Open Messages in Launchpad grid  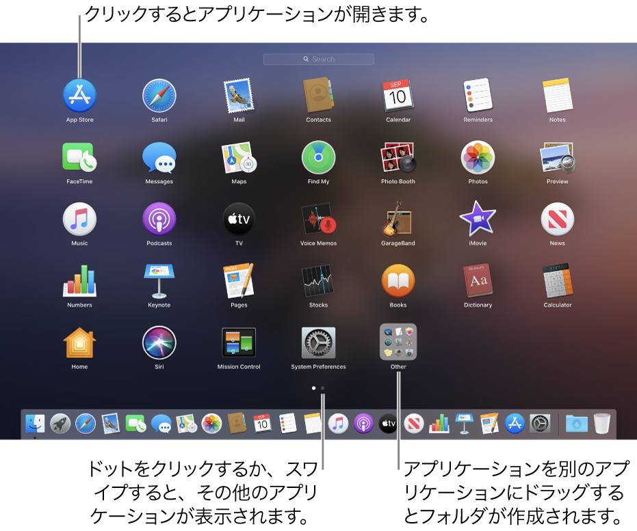159,157
